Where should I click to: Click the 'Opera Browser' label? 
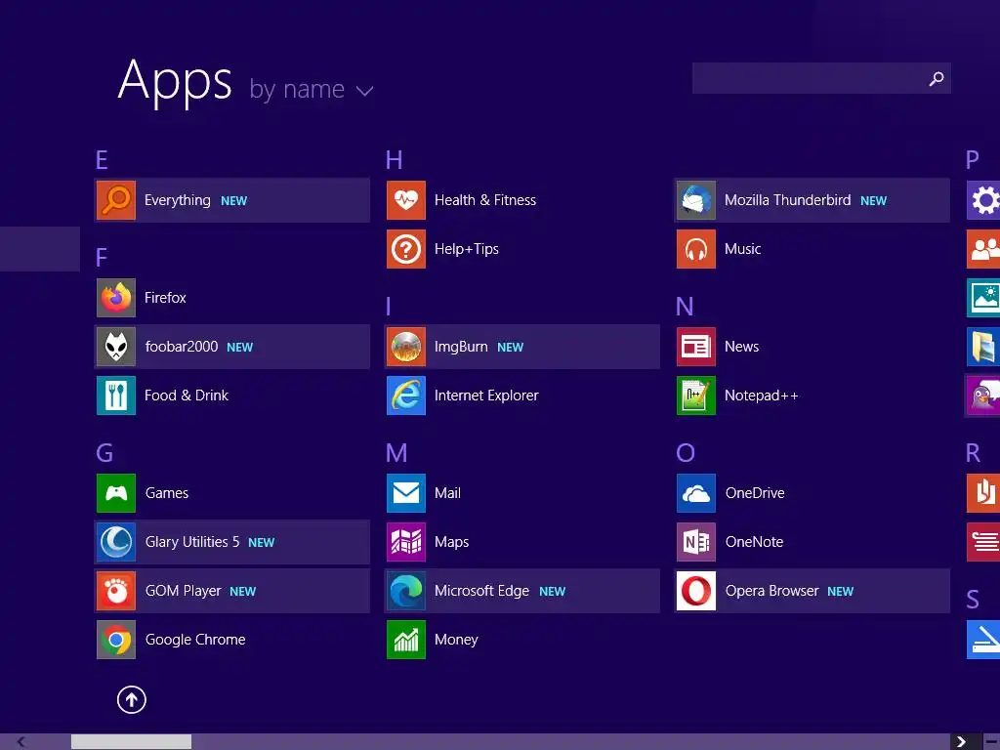coord(771,591)
